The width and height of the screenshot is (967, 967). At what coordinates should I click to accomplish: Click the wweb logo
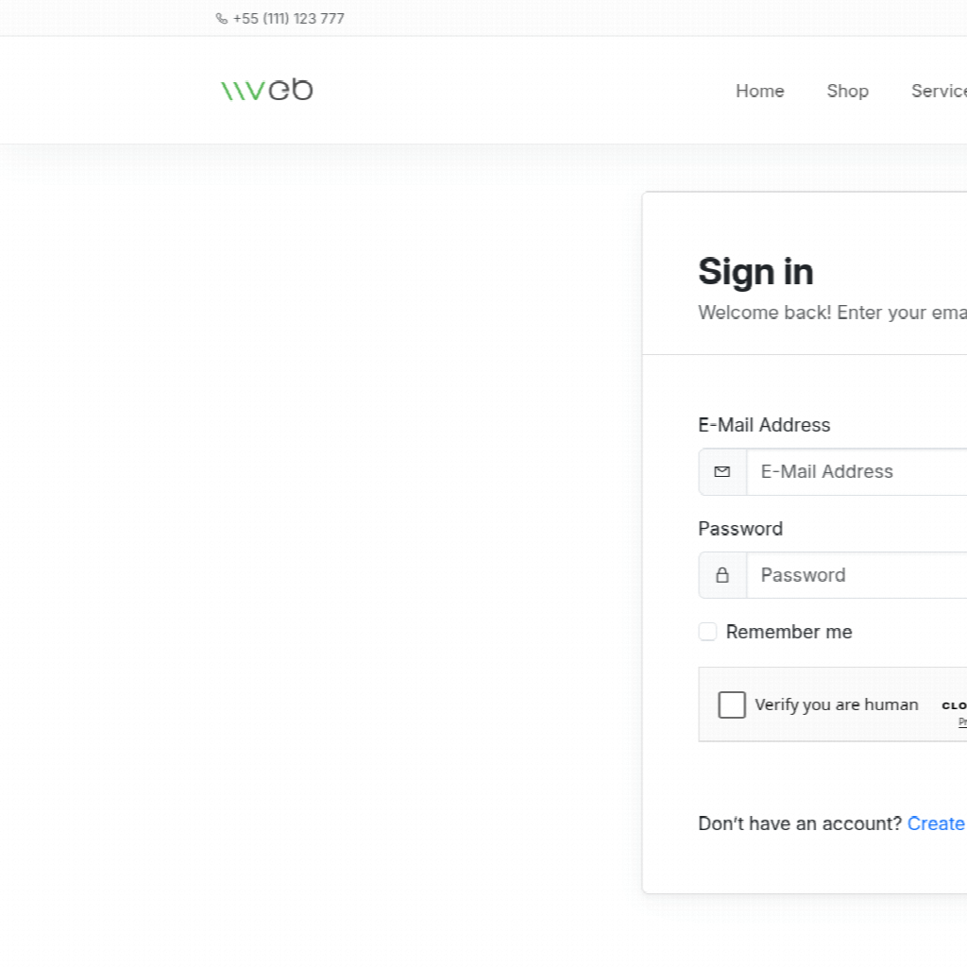[x=266, y=90]
